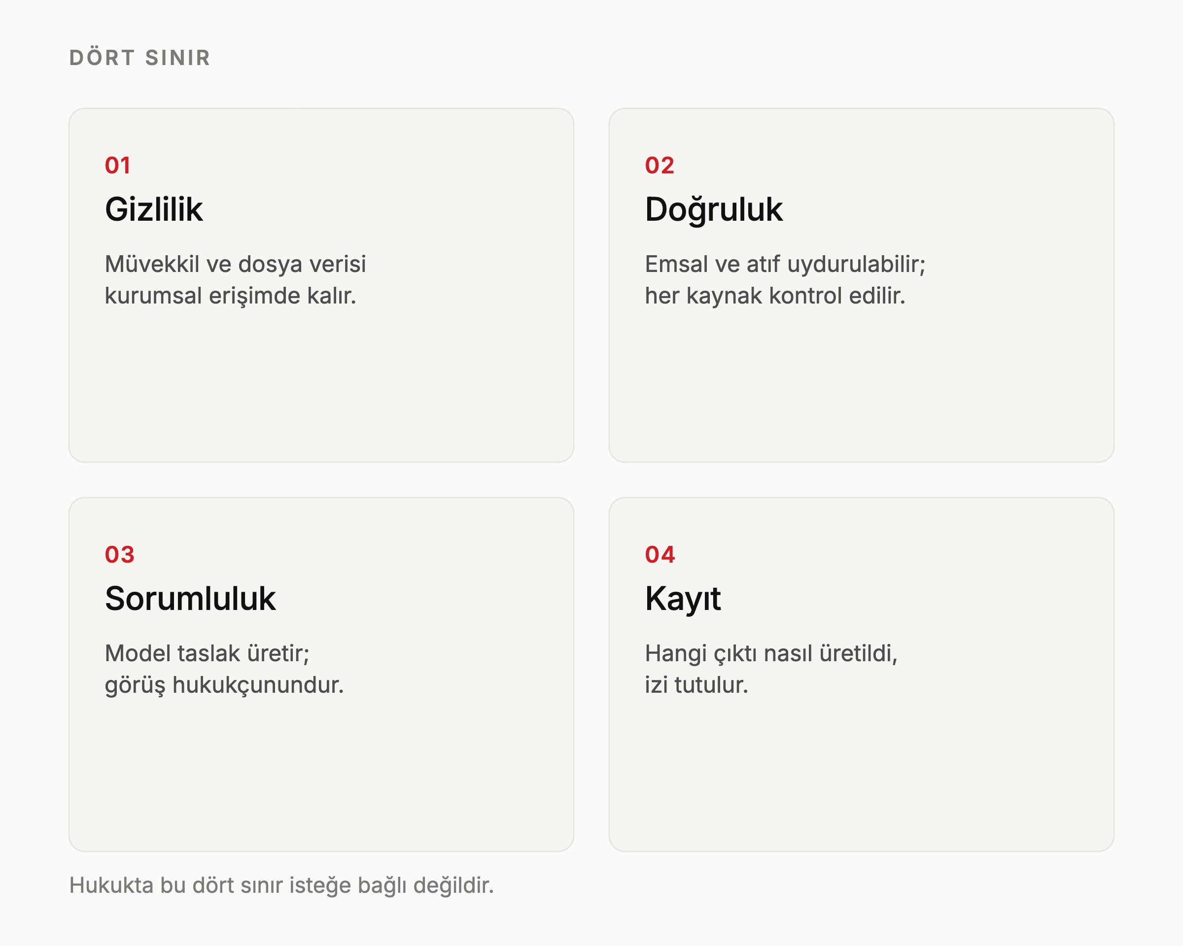Select the Müvekkil ve dosya verisi description

236,264
